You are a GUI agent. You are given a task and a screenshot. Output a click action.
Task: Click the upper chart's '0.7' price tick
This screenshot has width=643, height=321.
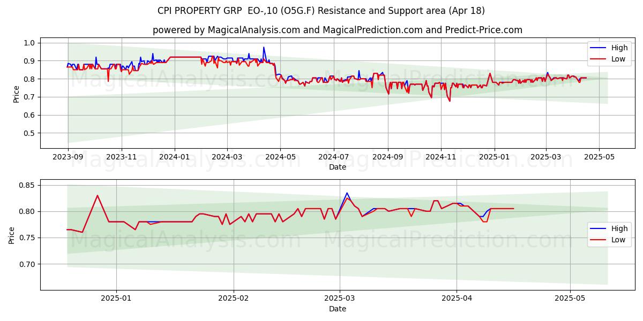pyautogui.click(x=29, y=97)
